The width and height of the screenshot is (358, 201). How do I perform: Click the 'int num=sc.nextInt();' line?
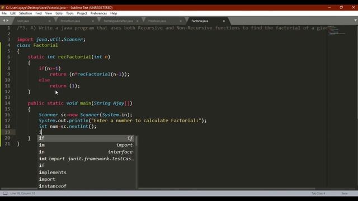68,126
